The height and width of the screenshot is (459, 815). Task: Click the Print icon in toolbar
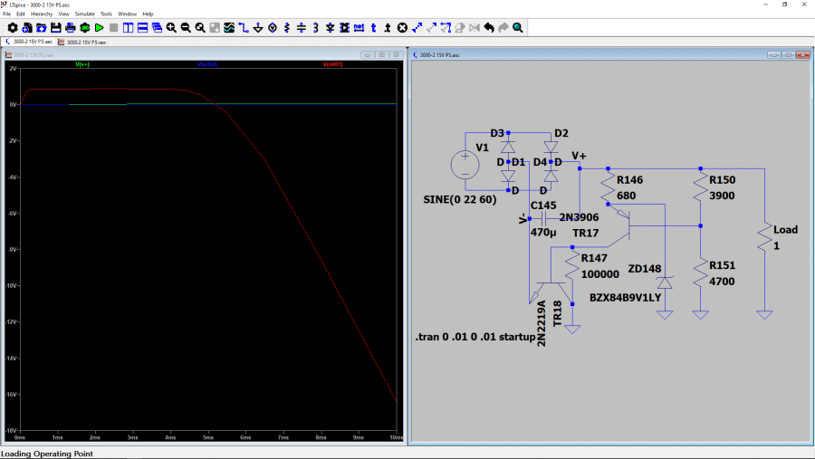70,28
